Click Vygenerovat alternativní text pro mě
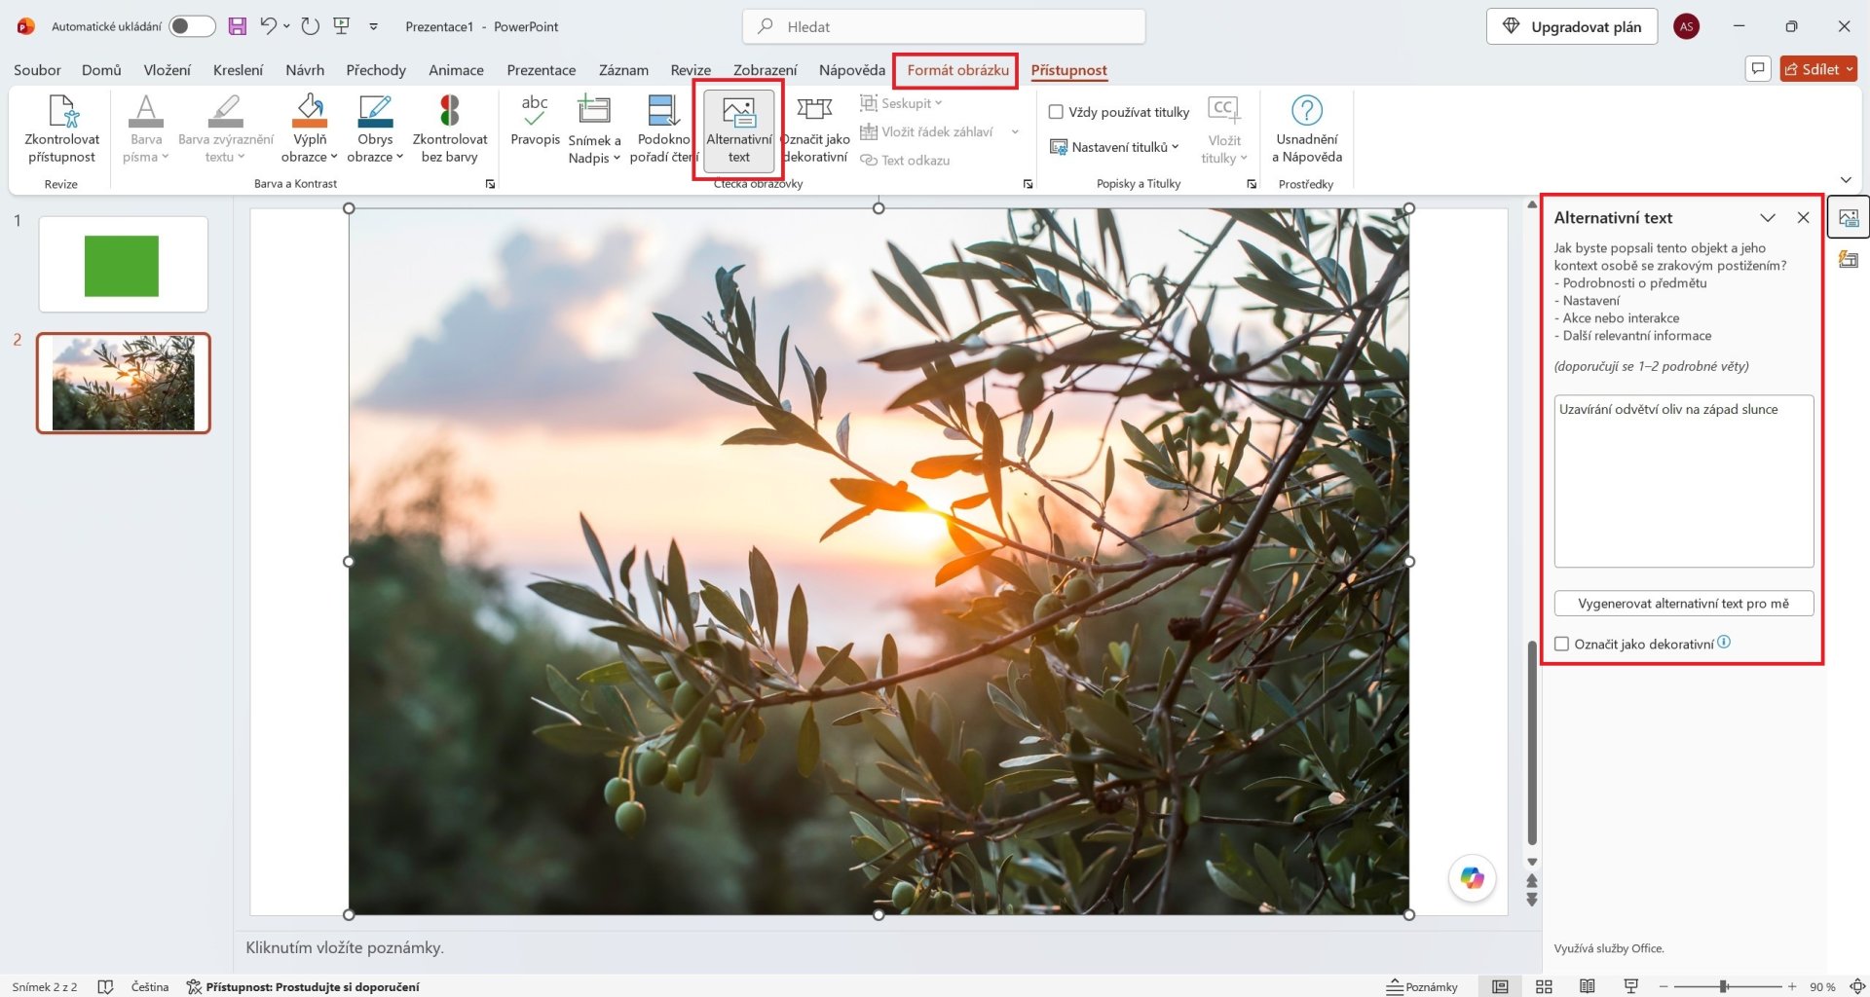The image size is (1870, 997). 1683,604
